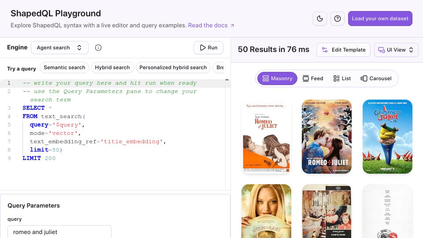
Task: Open the UI View dropdown
Action: (x=396, y=50)
